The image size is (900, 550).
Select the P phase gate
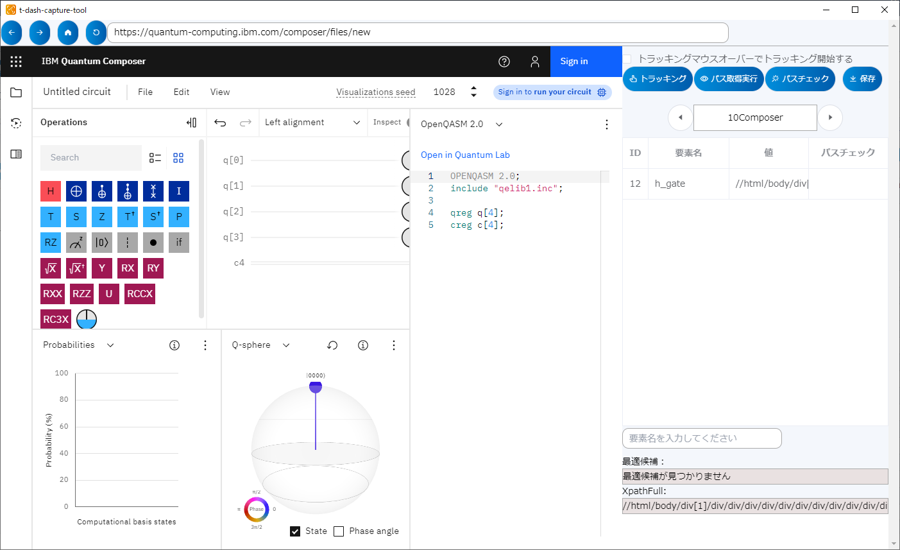[179, 217]
